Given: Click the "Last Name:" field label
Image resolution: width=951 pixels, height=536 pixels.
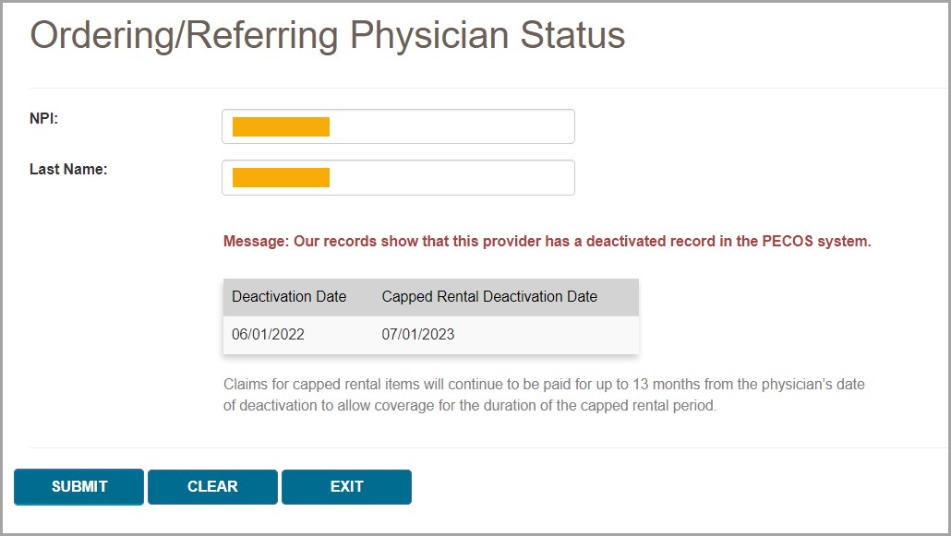Looking at the screenshot, I should (68, 169).
